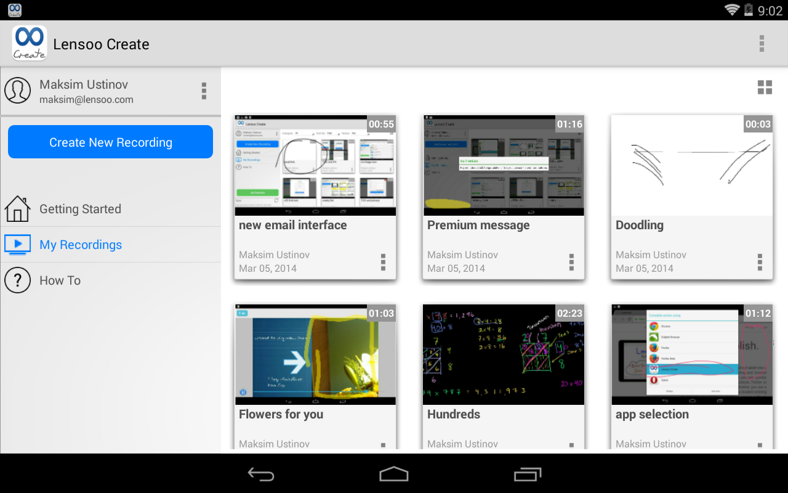This screenshot has width=788, height=493.
Task: Open the Hundreds recording thumbnail
Action: coord(504,354)
